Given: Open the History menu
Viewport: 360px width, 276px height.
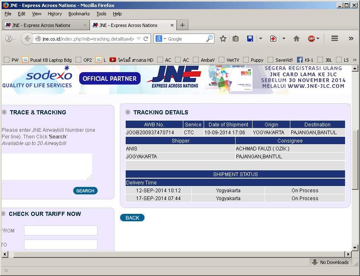Looking at the screenshot, I should 55,14.
